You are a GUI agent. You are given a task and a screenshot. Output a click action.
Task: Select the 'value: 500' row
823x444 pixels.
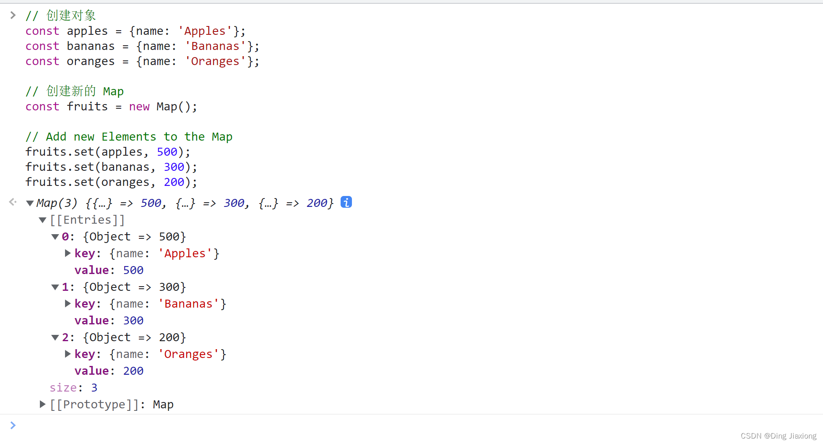pos(109,270)
